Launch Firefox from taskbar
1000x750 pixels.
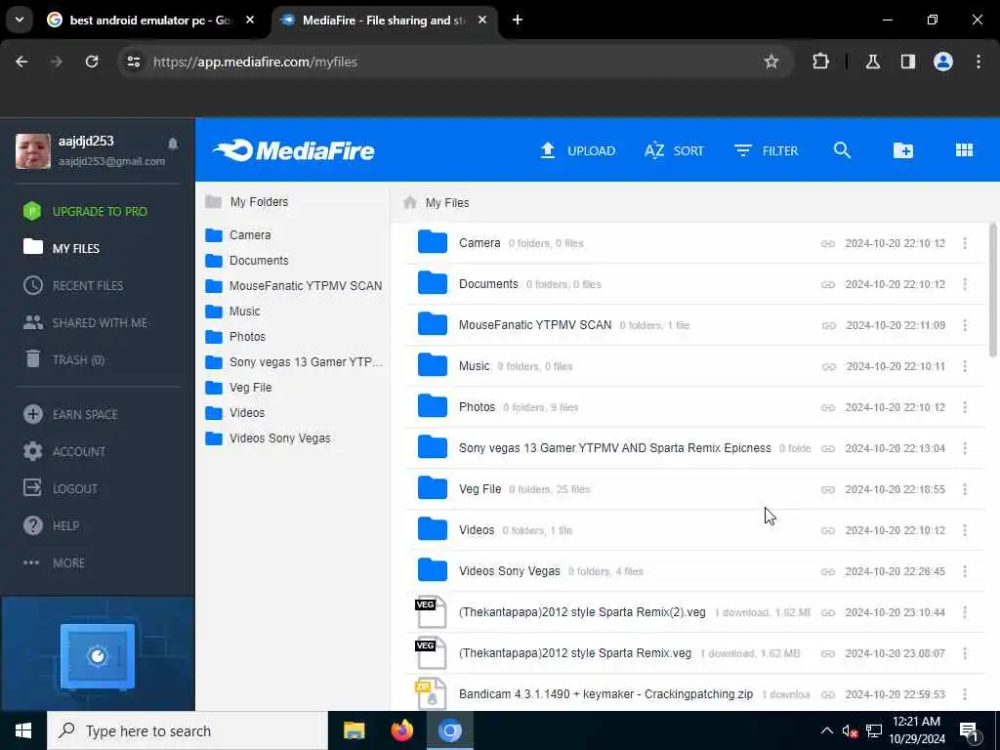pyautogui.click(x=401, y=730)
